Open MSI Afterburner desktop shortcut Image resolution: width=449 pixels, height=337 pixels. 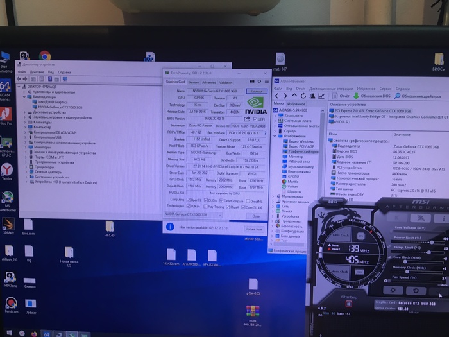(8, 201)
